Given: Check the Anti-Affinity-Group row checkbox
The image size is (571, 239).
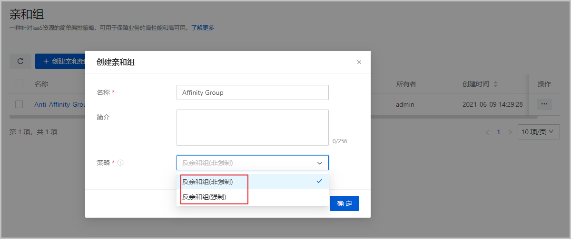Looking at the screenshot, I should 20,104.
